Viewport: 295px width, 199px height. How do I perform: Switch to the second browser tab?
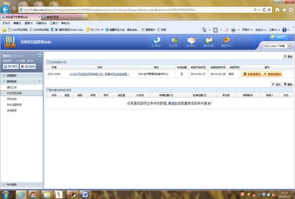click(x=62, y=17)
